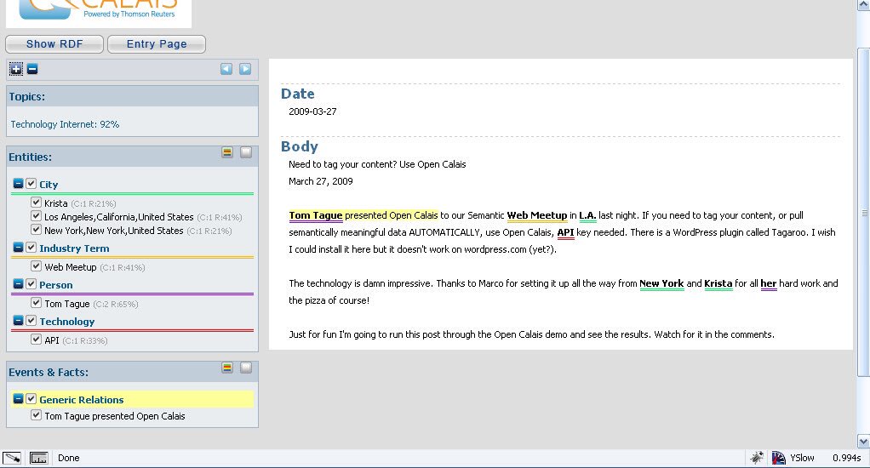Click highlighted Tom Tague in body text
870x468 pixels.
click(316, 215)
